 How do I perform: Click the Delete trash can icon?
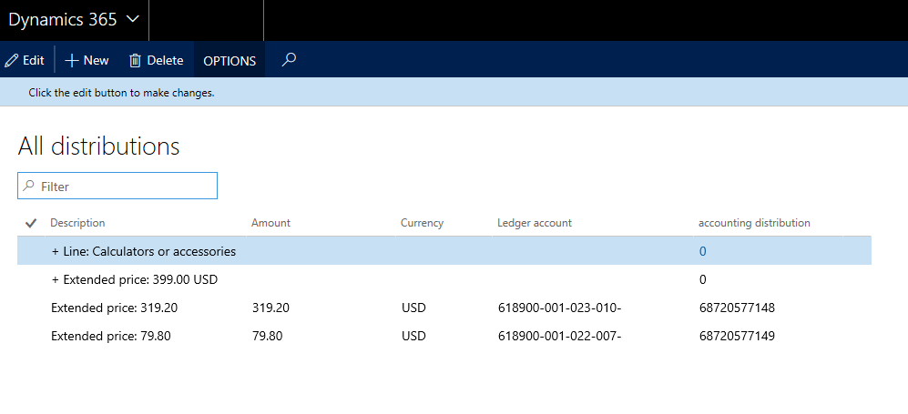pyautogui.click(x=135, y=60)
